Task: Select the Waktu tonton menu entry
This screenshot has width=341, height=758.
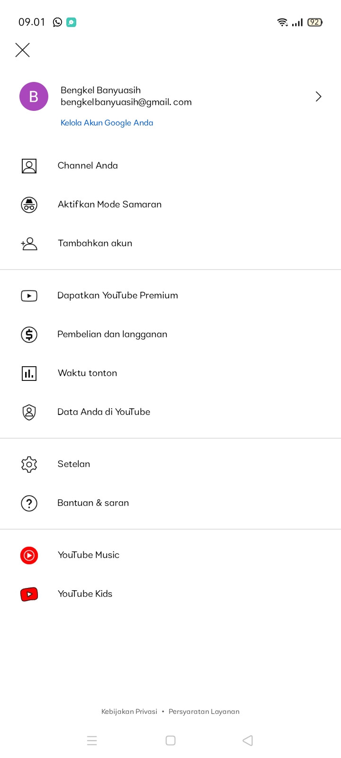Action: [x=170, y=373]
